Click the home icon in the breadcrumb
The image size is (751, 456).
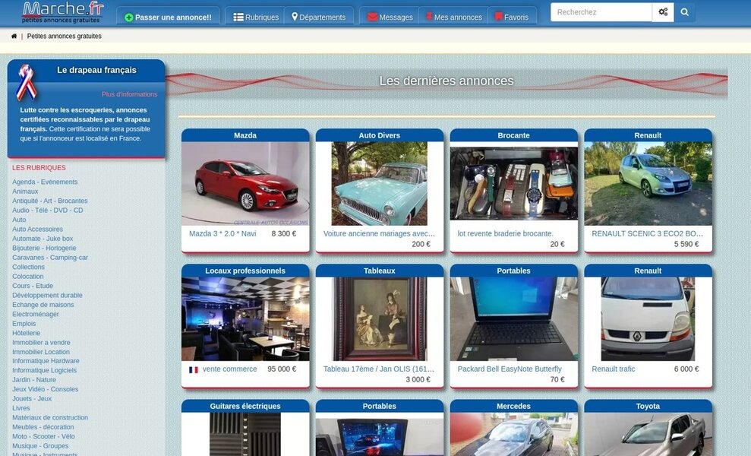[14, 36]
